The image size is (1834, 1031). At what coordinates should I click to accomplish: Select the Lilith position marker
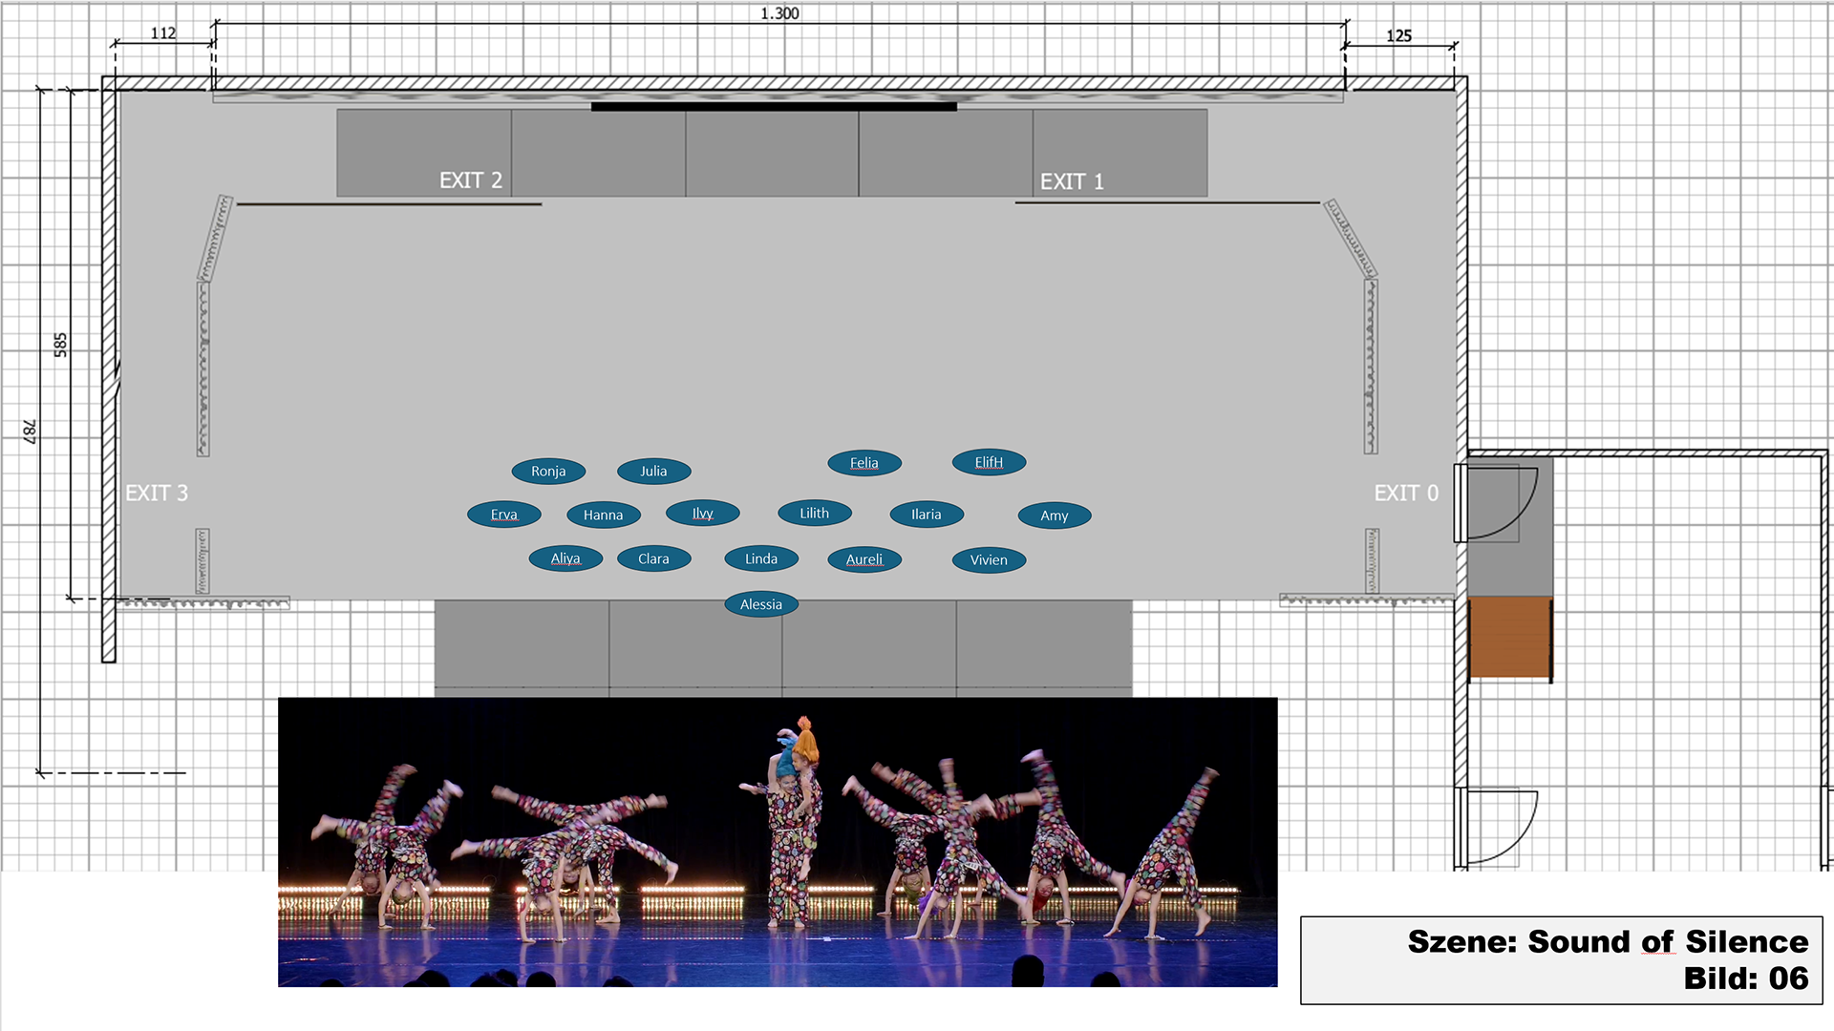pos(815,513)
